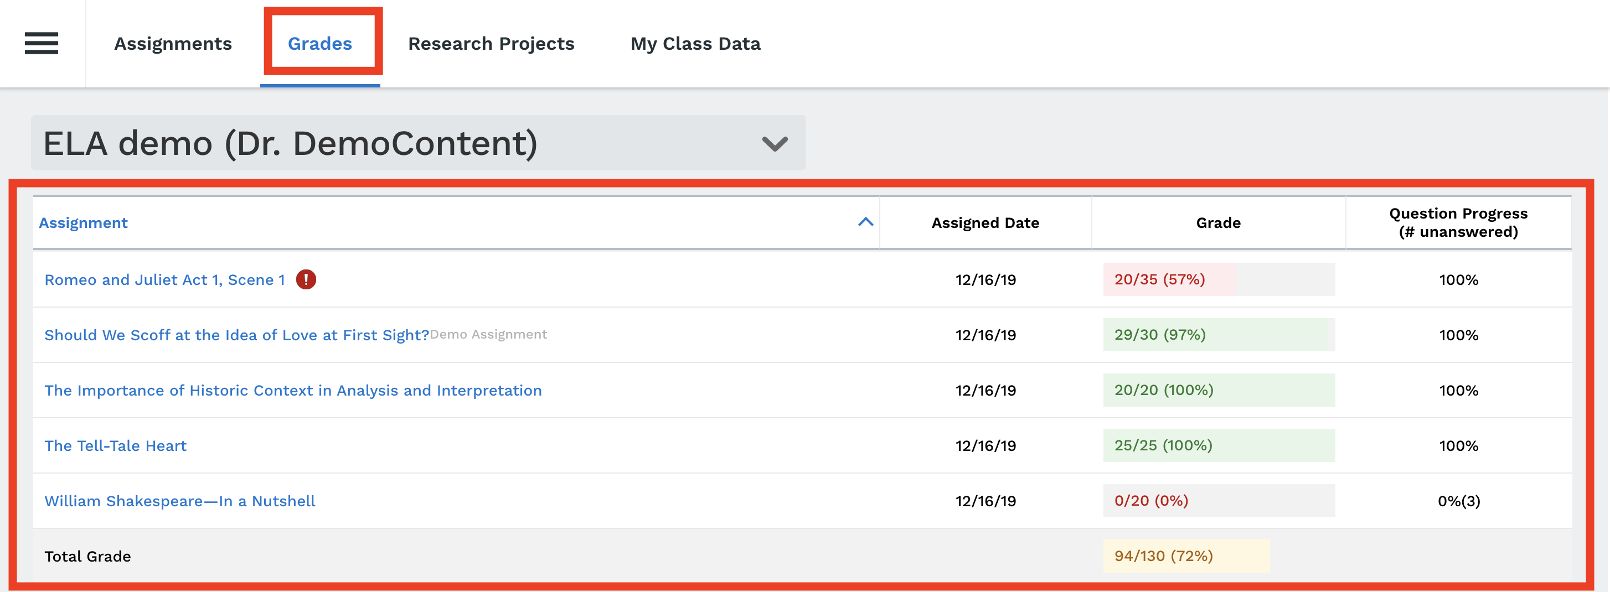Click the assigned date for William Shakespeare row
Screen dimensions: 1610x592
[x=985, y=501]
